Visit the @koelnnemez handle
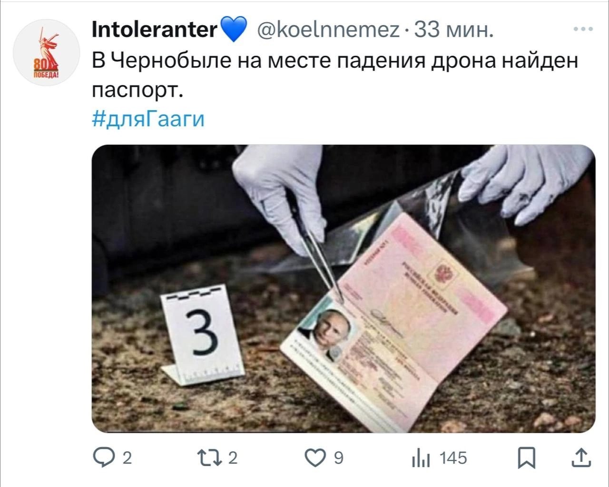This screenshot has width=609, height=487. click(328, 30)
